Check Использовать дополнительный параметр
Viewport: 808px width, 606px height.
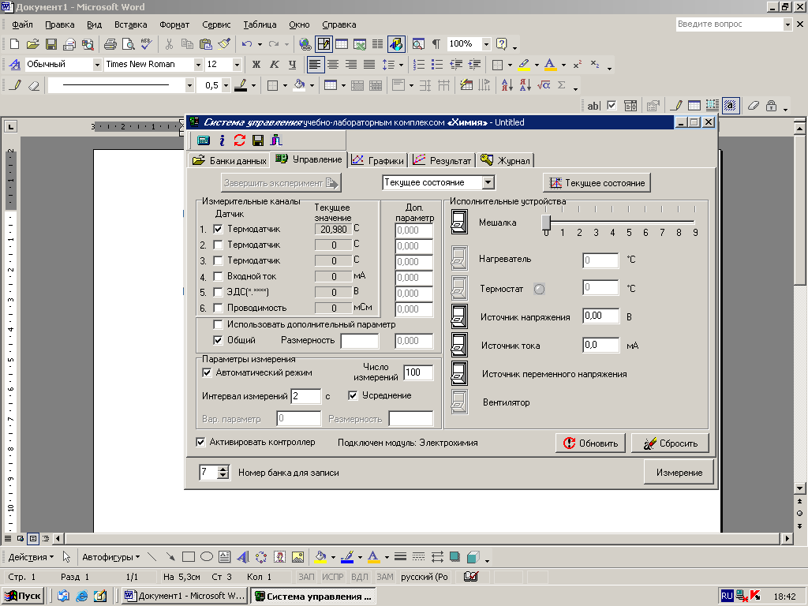[x=218, y=324]
